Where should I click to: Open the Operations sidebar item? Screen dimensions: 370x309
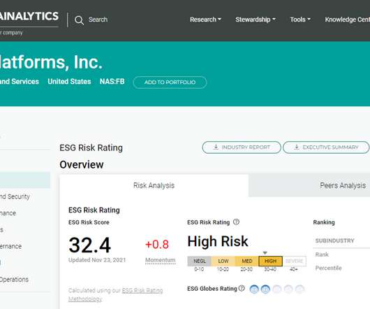click(x=14, y=280)
